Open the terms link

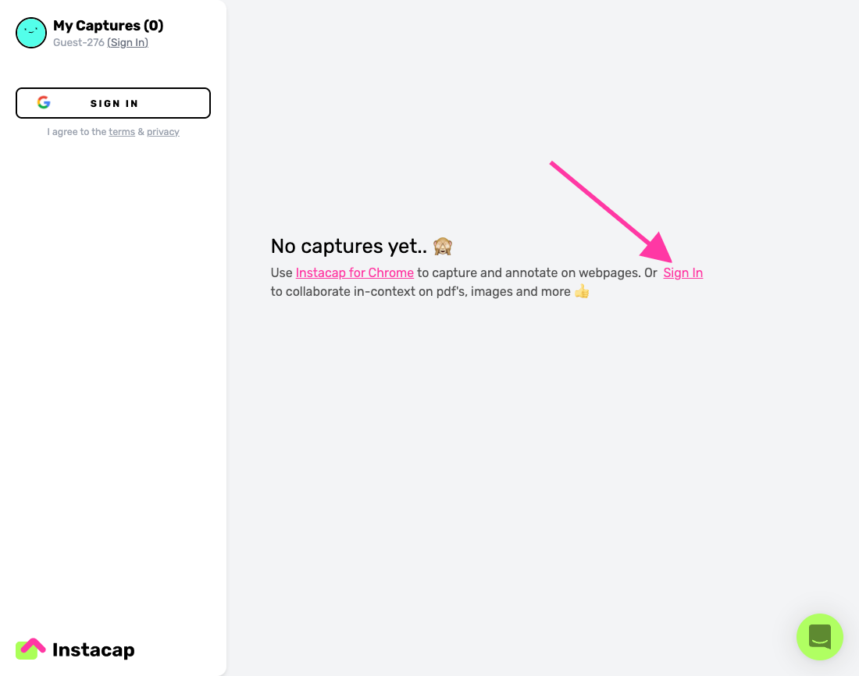(122, 132)
